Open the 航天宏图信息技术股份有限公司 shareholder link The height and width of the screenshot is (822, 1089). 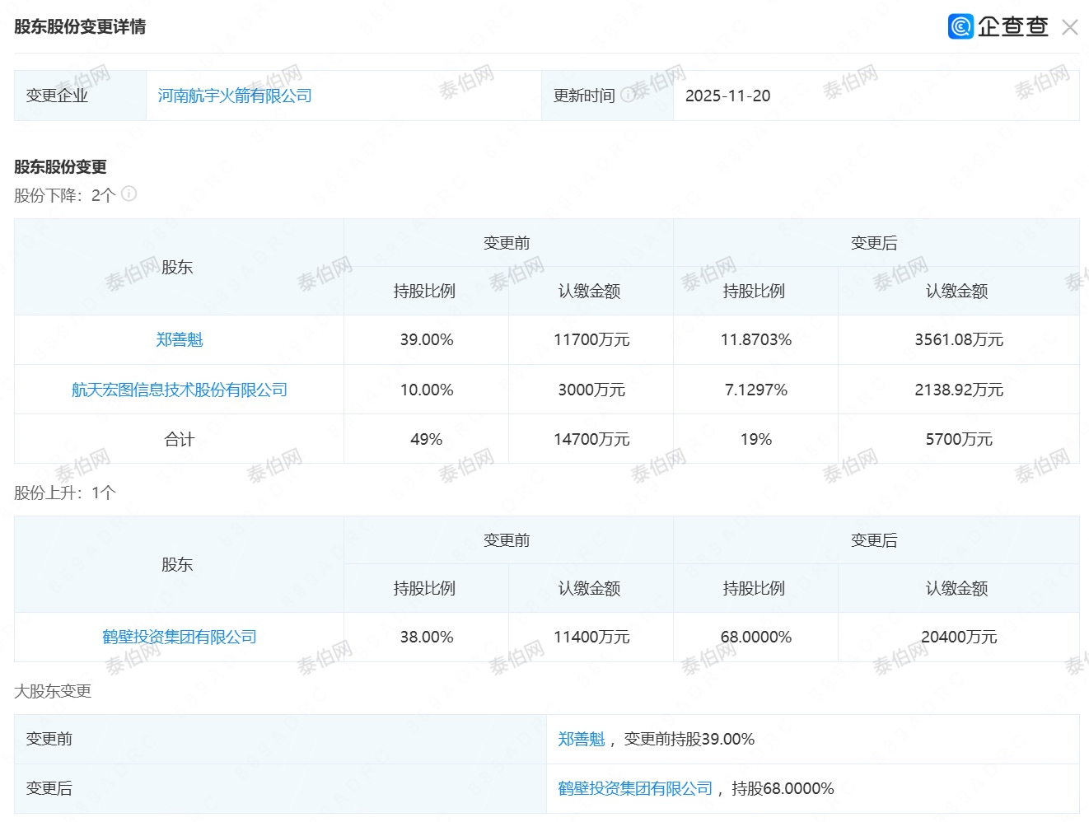[x=179, y=390]
